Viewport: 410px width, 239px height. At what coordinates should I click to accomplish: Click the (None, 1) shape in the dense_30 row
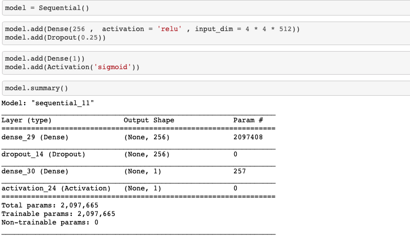pyautogui.click(x=143, y=171)
